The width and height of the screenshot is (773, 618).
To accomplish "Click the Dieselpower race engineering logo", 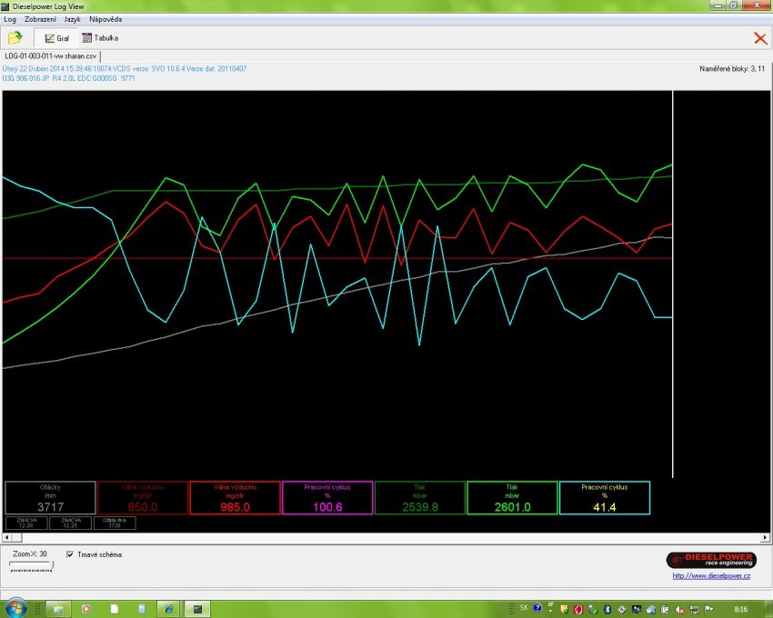I will pos(711,560).
